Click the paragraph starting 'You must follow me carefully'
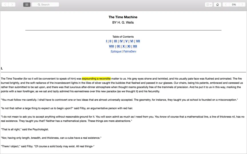Viewport: 247px width, 154px height. 119,100
